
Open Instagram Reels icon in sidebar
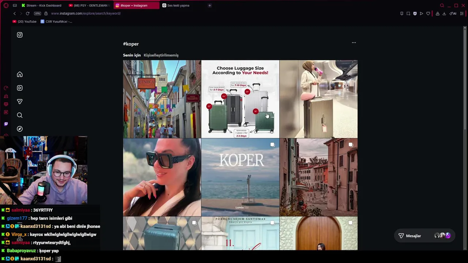click(20, 88)
